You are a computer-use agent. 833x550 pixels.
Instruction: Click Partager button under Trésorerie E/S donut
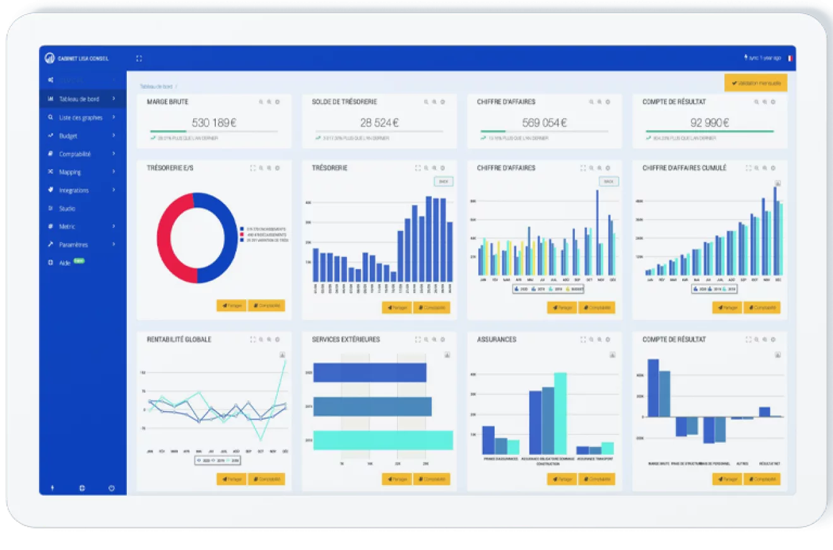pyautogui.click(x=231, y=306)
